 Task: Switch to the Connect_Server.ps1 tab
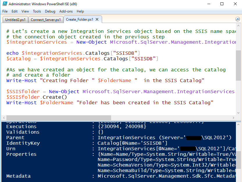pos(46,20)
